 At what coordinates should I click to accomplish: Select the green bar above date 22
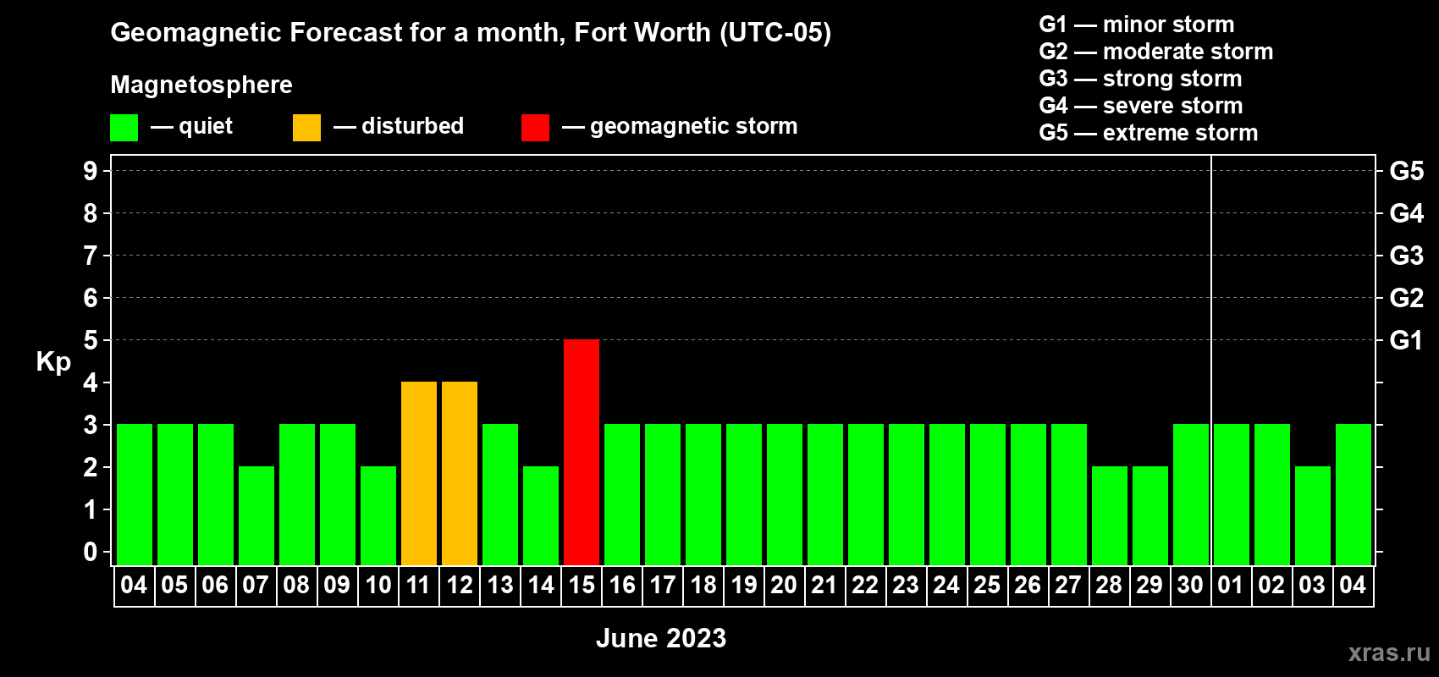point(866,495)
